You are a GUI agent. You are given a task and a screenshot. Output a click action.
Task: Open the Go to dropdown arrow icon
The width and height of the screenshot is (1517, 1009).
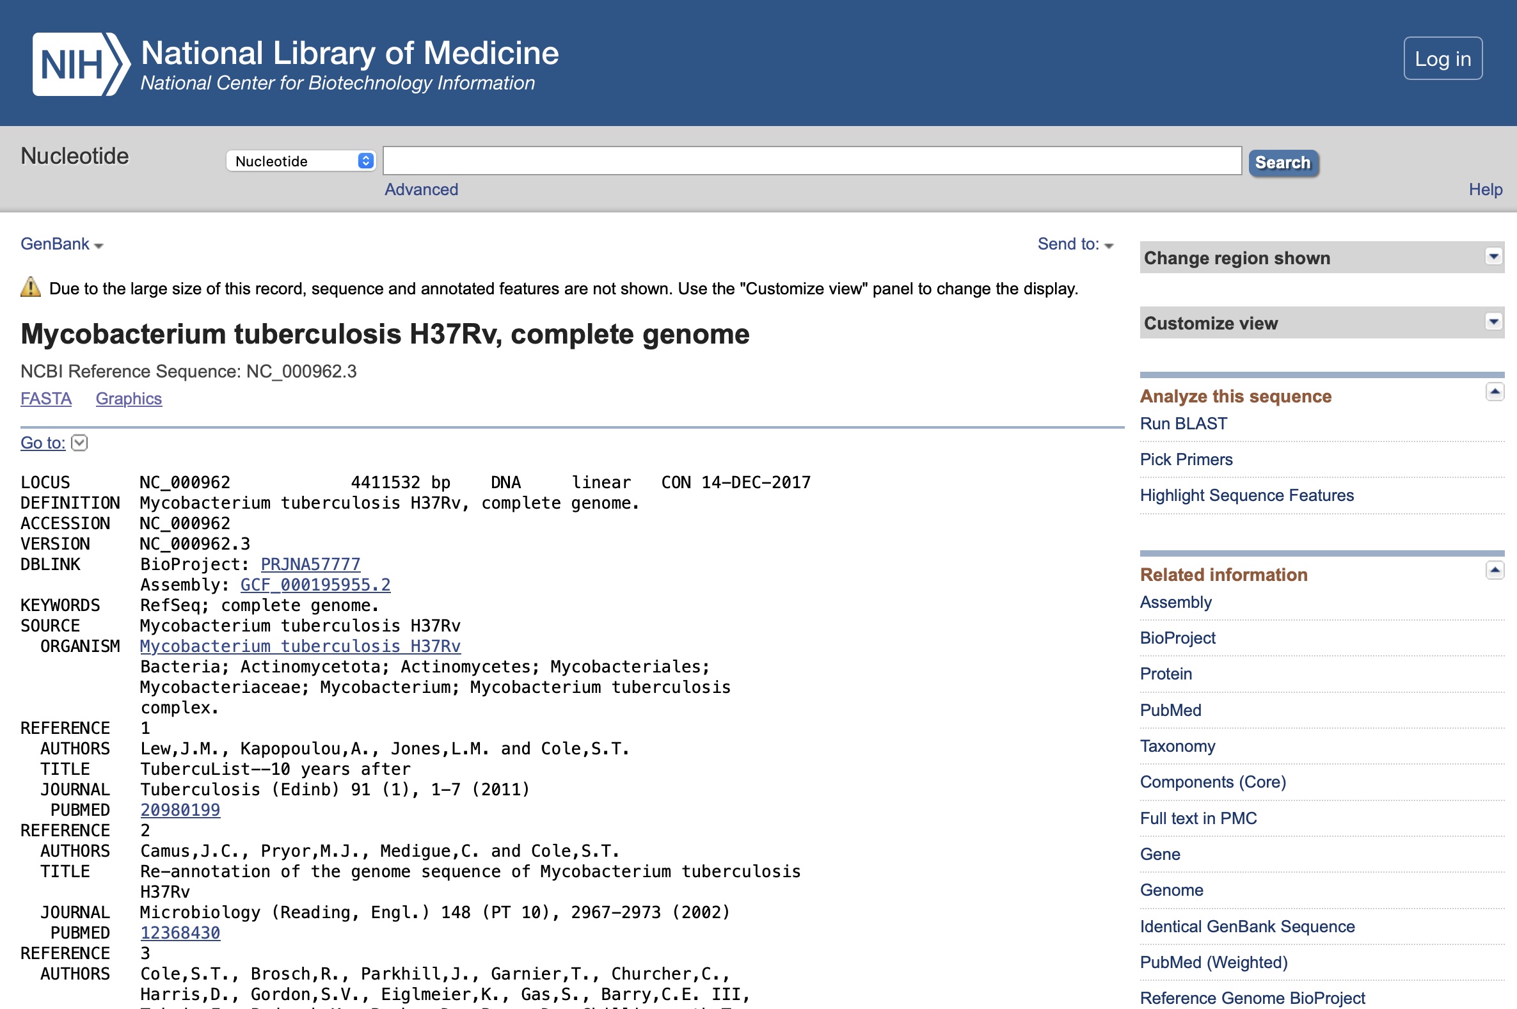(x=79, y=443)
